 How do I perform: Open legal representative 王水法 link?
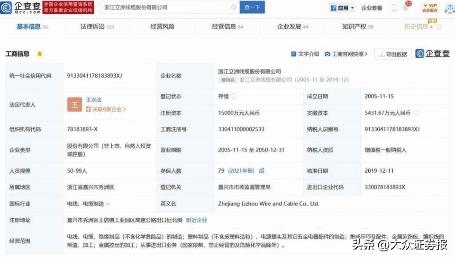click(94, 100)
